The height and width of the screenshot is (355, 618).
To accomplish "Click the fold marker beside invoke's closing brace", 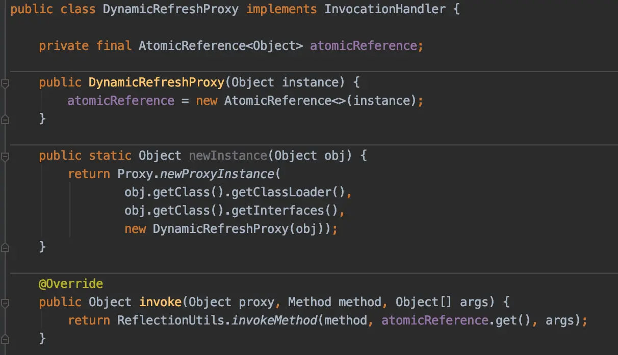I will (x=5, y=338).
